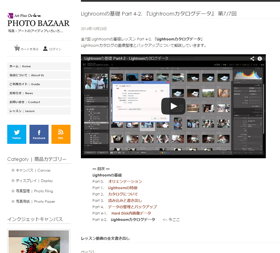Click the article title heading
The image size is (280, 253).
coord(159,14)
